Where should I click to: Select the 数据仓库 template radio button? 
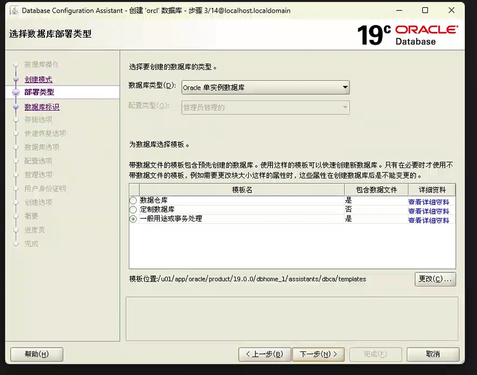click(x=133, y=200)
